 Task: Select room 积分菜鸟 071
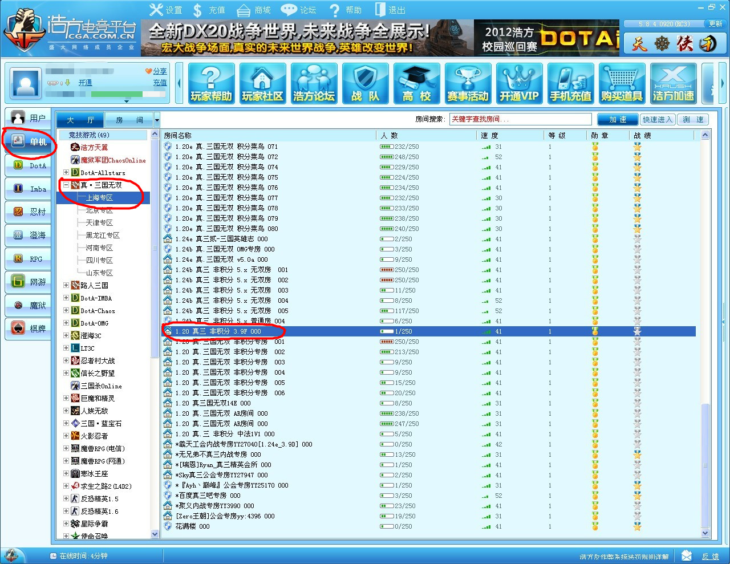(x=428, y=147)
